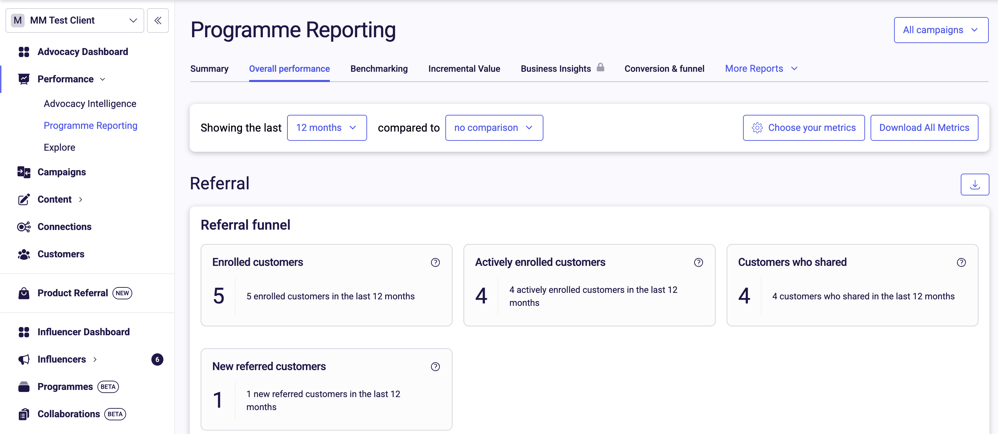Screen dimensions: 998x434
Task: Click the Product Referral bag icon
Action: (24, 293)
